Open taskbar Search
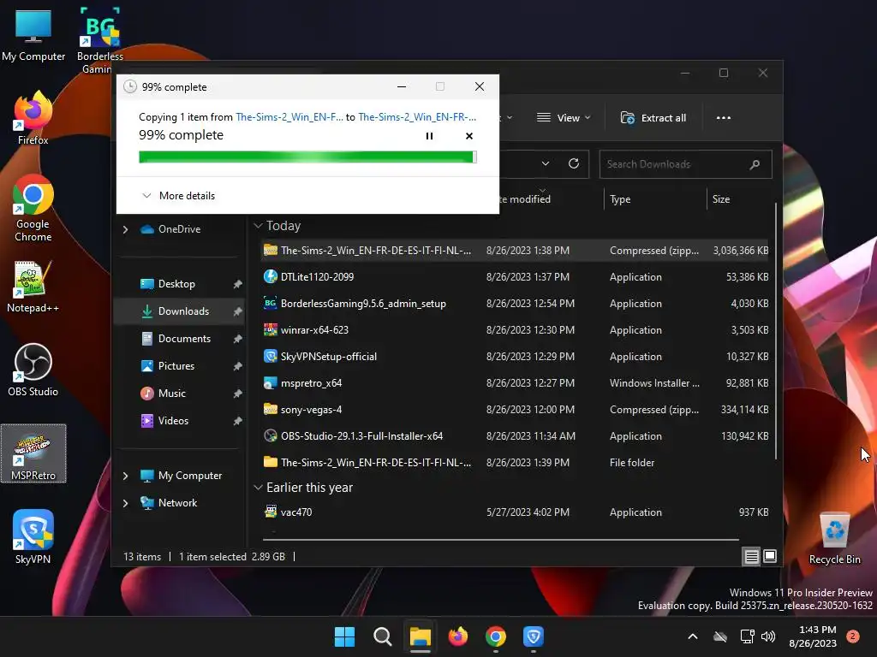Screen dimensions: 877x657 383,636
